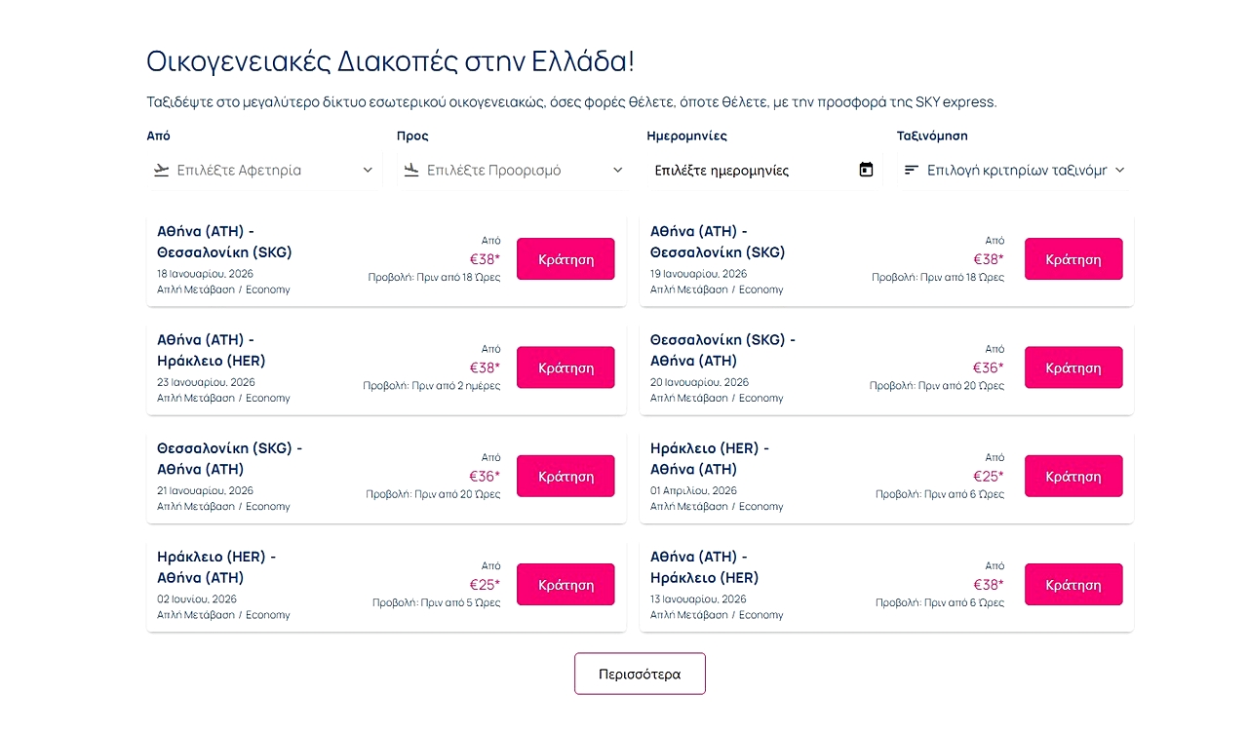Expand the Επιλέξτε Προορισμό dropdown arrow

click(x=617, y=171)
